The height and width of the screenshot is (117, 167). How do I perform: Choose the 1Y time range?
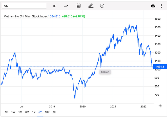[x=34, y=112]
